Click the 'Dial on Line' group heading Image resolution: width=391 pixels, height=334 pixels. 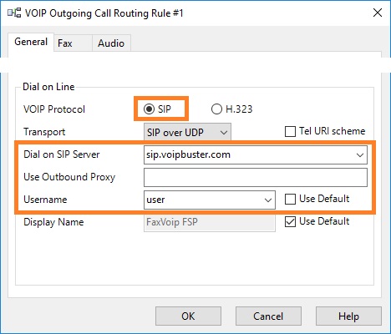point(48,87)
